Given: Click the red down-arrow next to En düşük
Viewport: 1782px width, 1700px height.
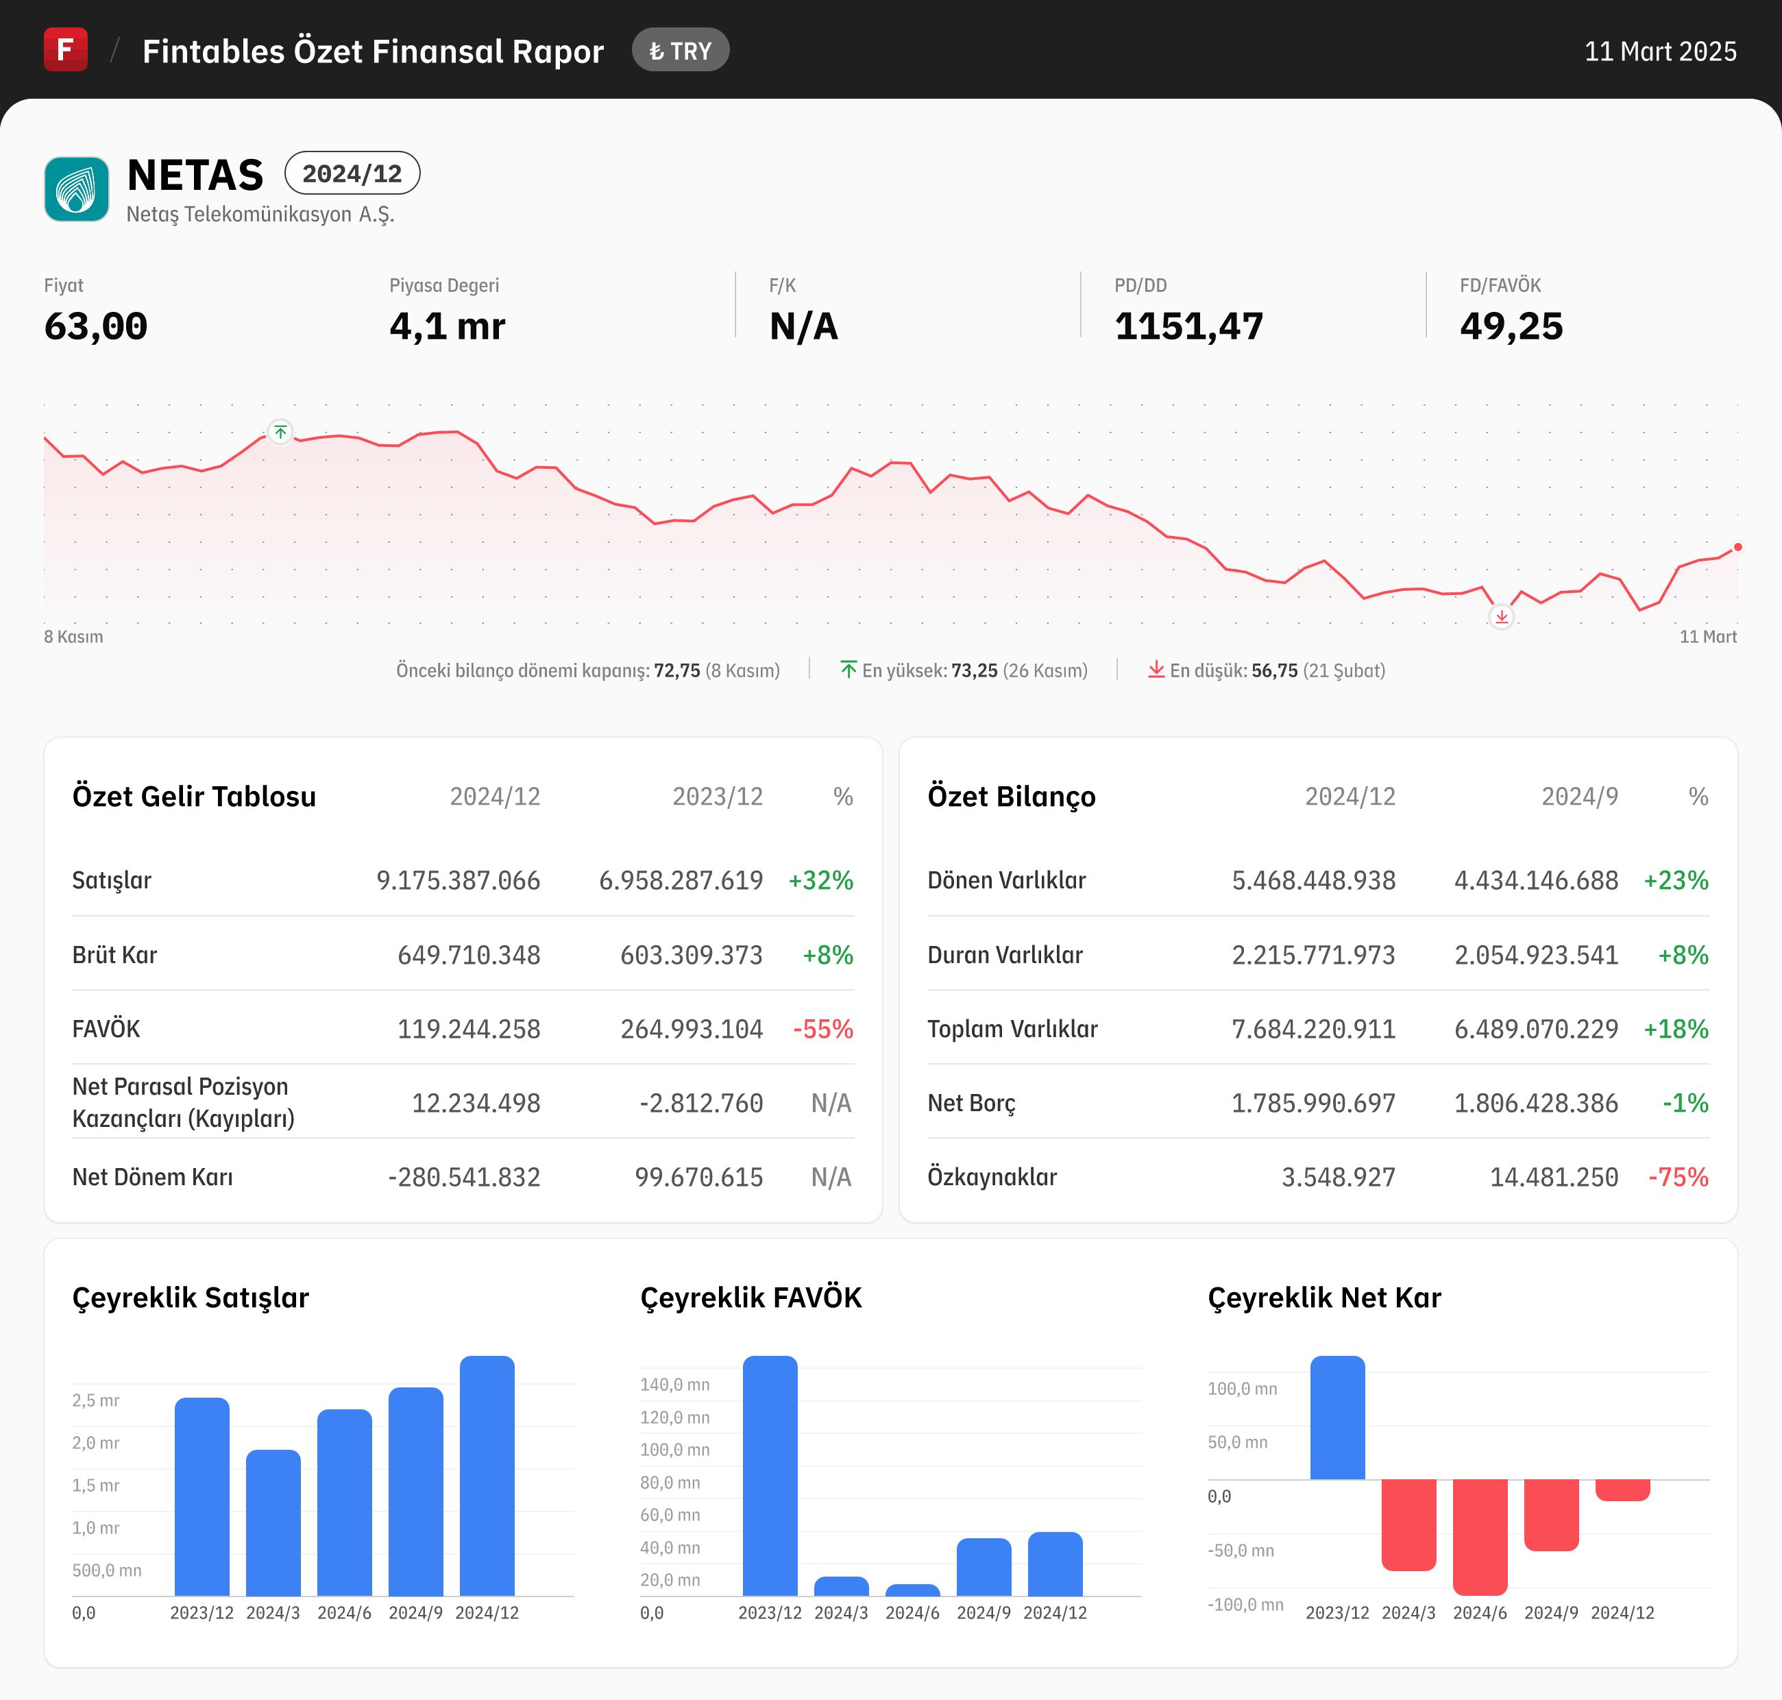Looking at the screenshot, I should 1156,670.
